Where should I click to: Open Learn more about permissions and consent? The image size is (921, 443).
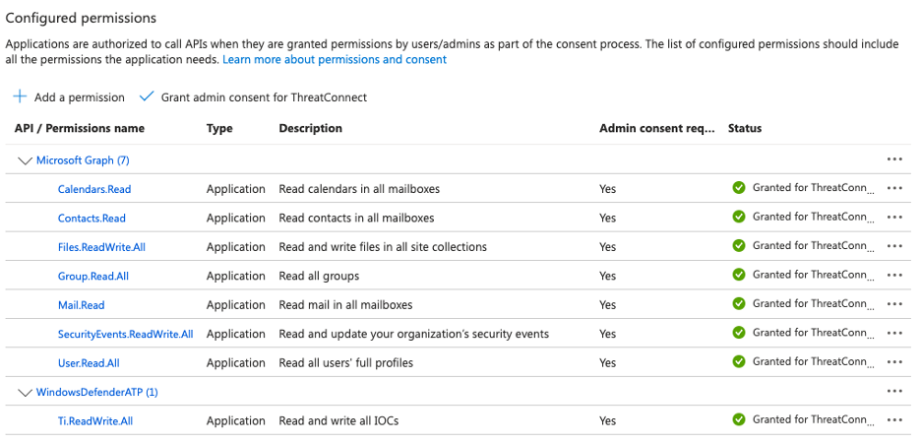335,59
